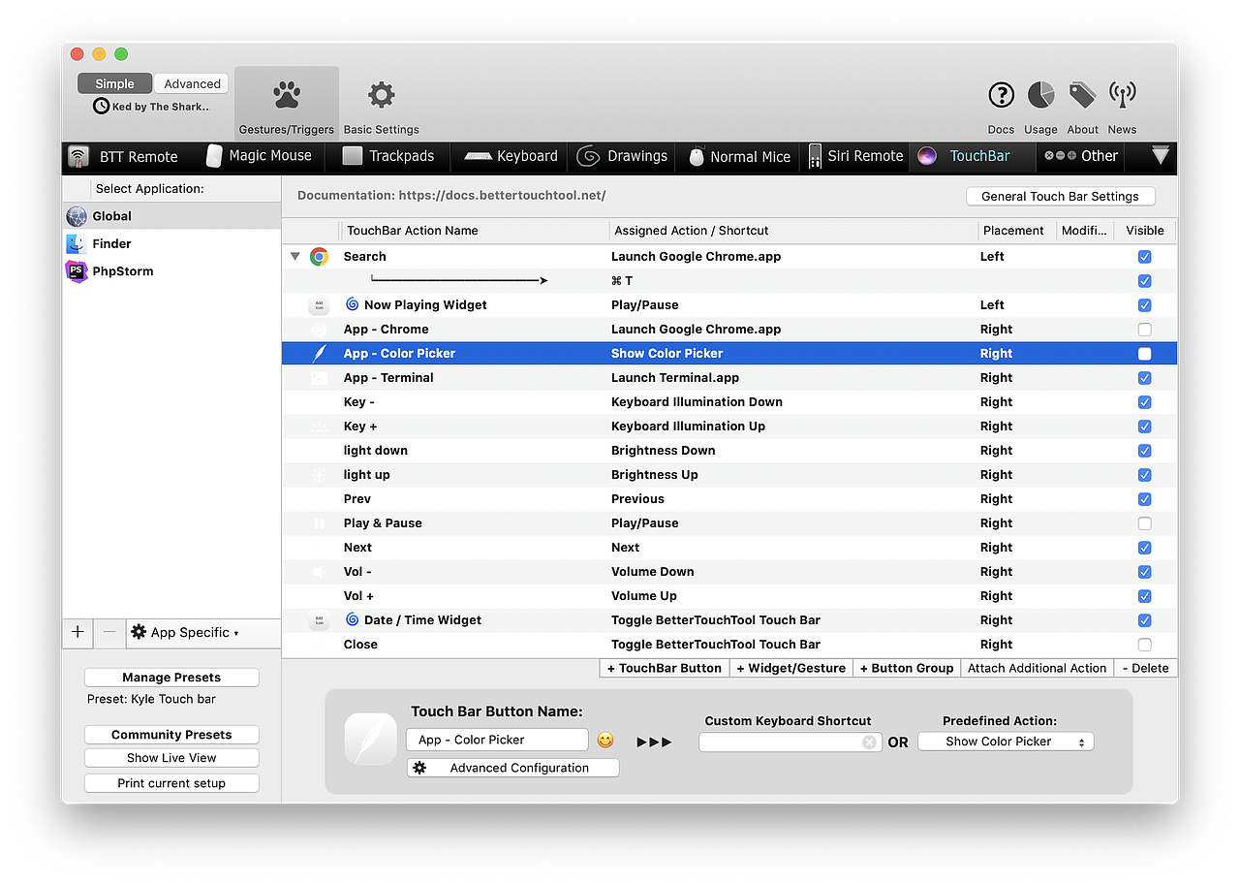
Task: Select the App - Terminal row
Action: click(x=729, y=378)
